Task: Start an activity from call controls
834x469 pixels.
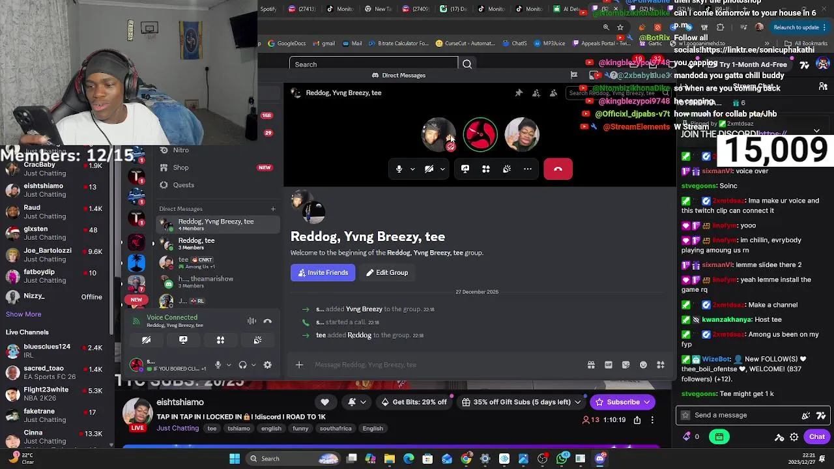Action: 486,169
